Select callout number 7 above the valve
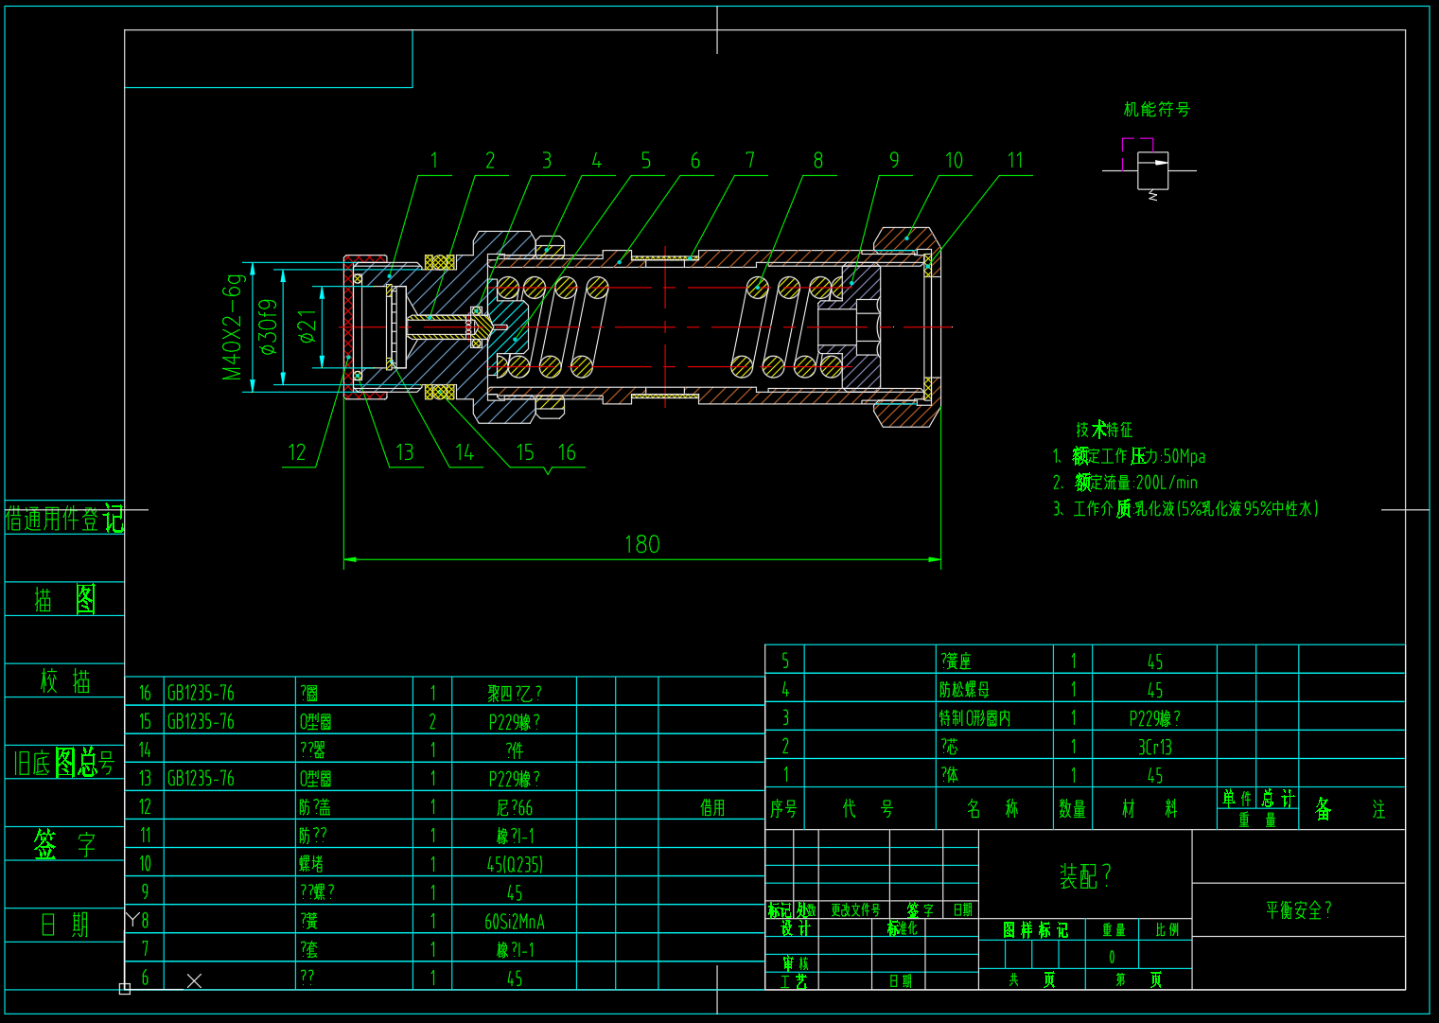The width and height of the screenshot is (1439, 1023). click(x=750, y=161)
